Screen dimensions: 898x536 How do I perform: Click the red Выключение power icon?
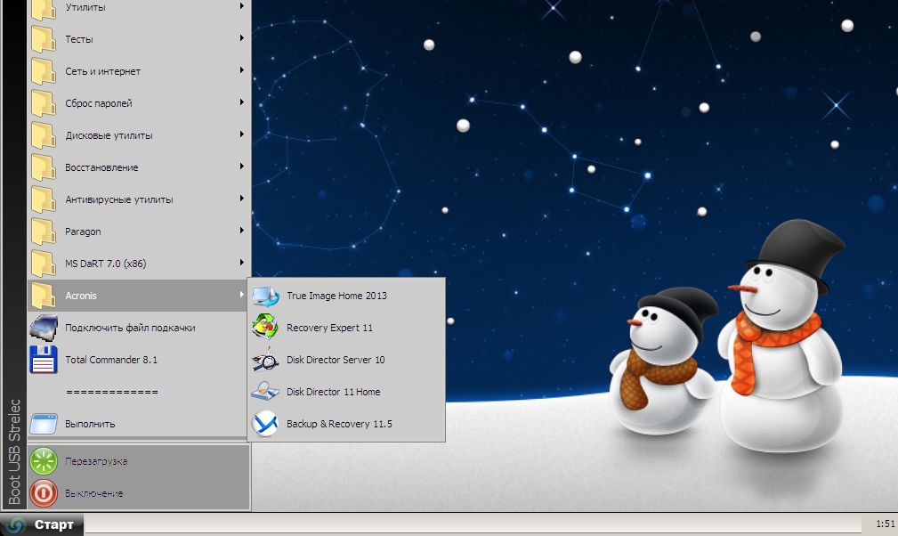tap(44, 493)
